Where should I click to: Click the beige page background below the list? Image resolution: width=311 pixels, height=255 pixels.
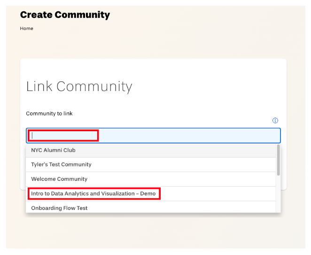pyautogui.click(x=155, y=232)
